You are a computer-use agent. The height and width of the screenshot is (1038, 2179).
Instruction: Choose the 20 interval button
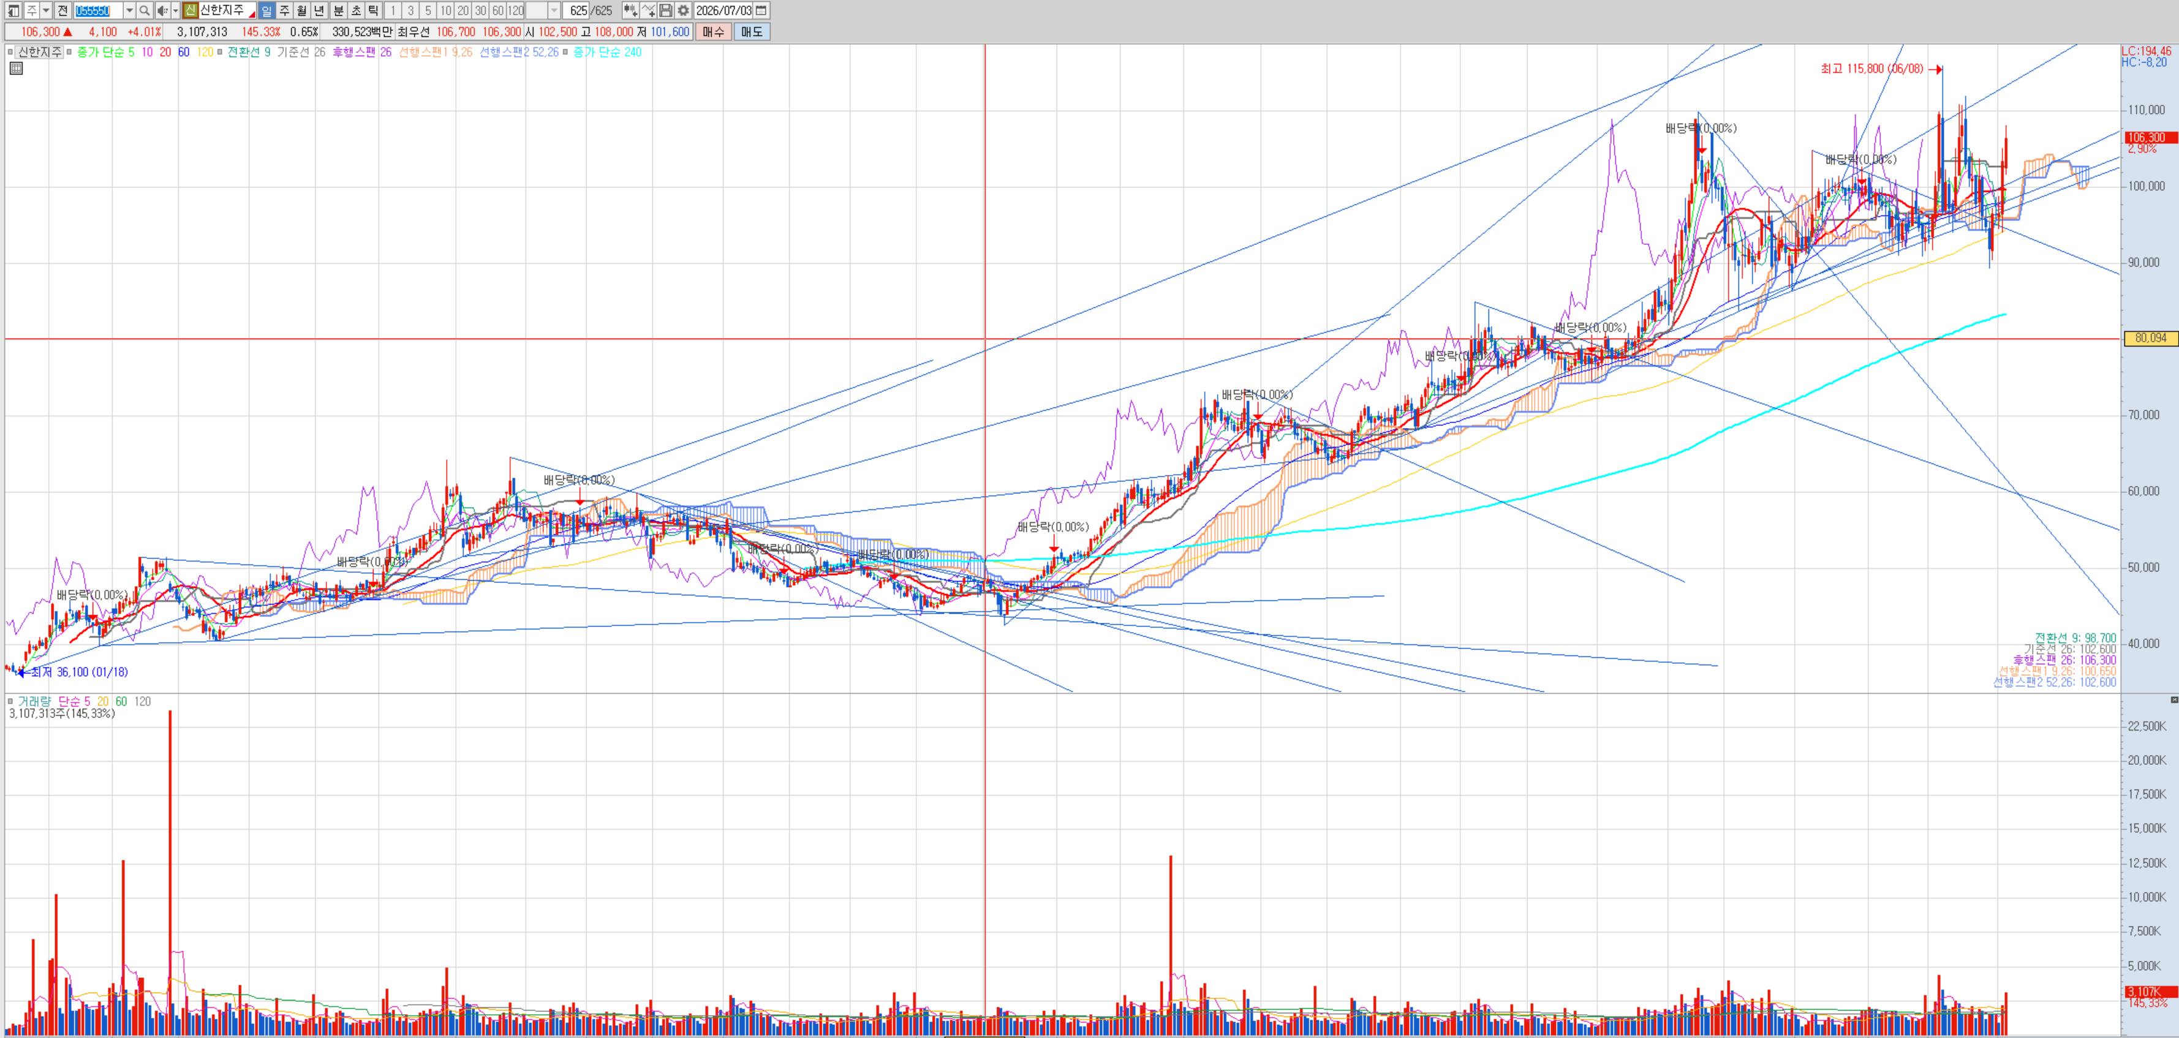tap(464, 11)
